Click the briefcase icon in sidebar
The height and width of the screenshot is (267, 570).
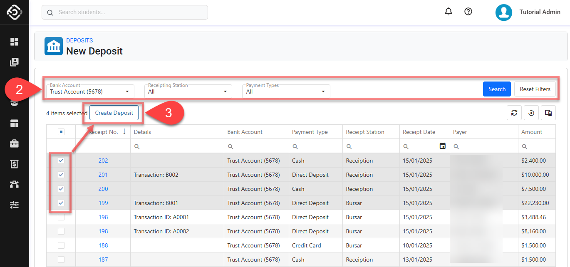click(15, 143)
